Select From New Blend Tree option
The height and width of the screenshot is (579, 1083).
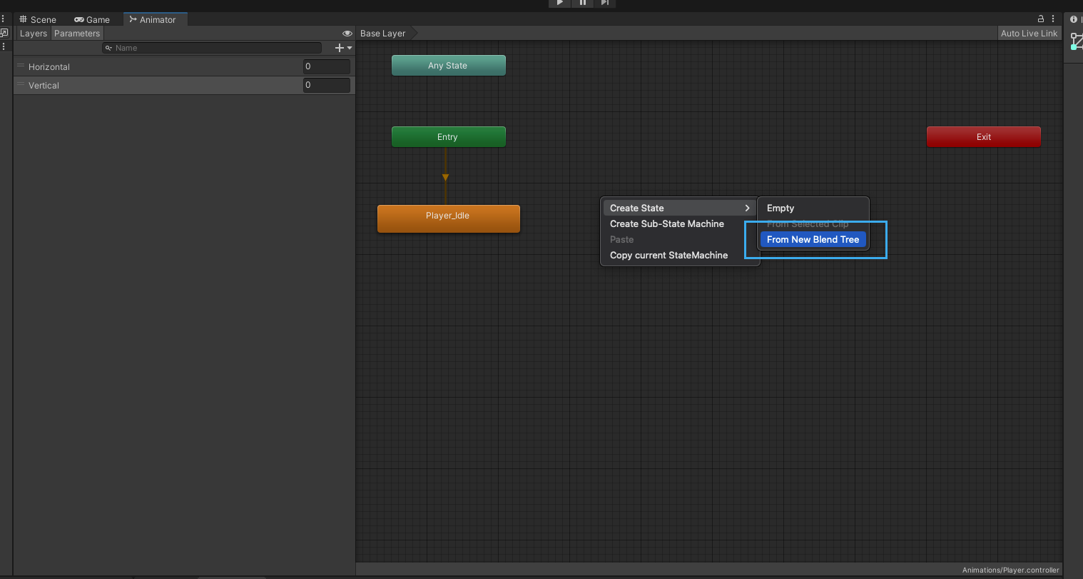[813, 240]
